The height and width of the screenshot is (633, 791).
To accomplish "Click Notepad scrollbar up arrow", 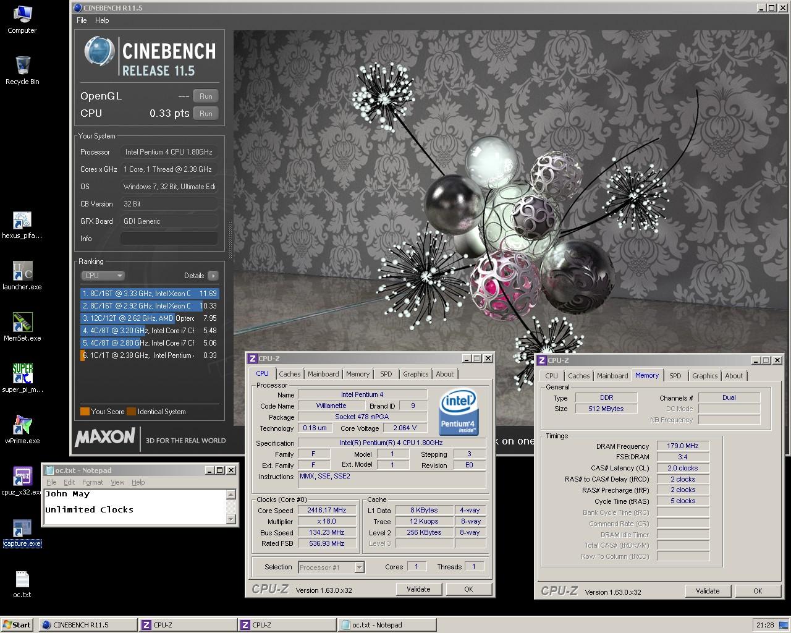I will click(x=231, y=495).
